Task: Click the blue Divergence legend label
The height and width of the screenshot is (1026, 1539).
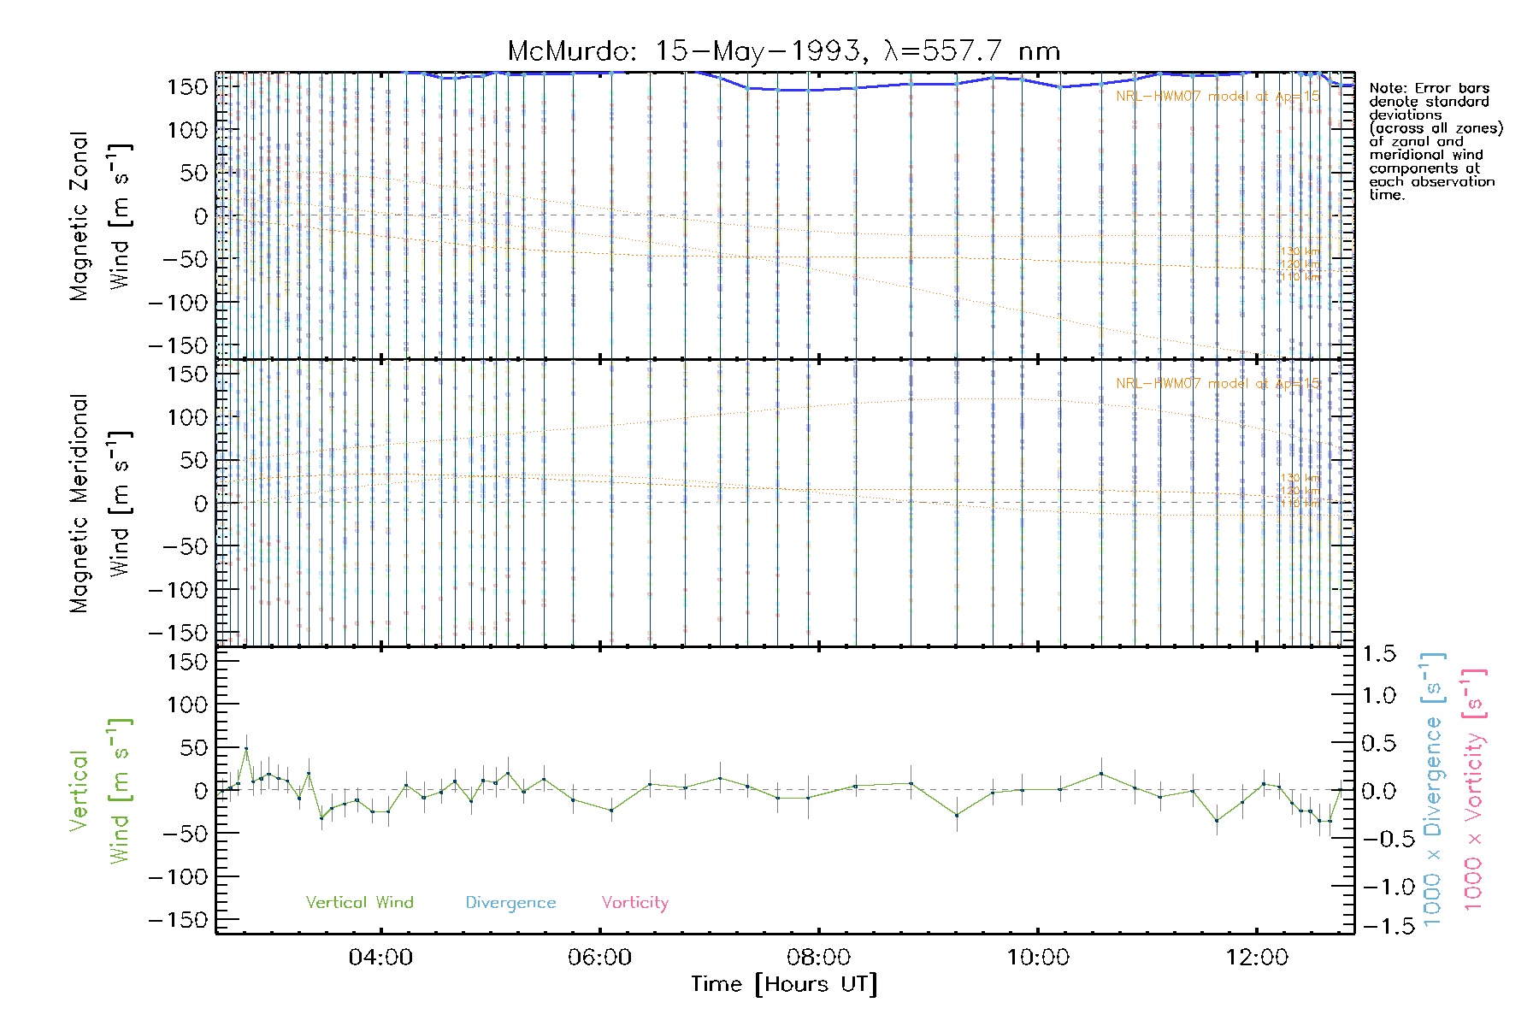Action: [x=510, y=902]
